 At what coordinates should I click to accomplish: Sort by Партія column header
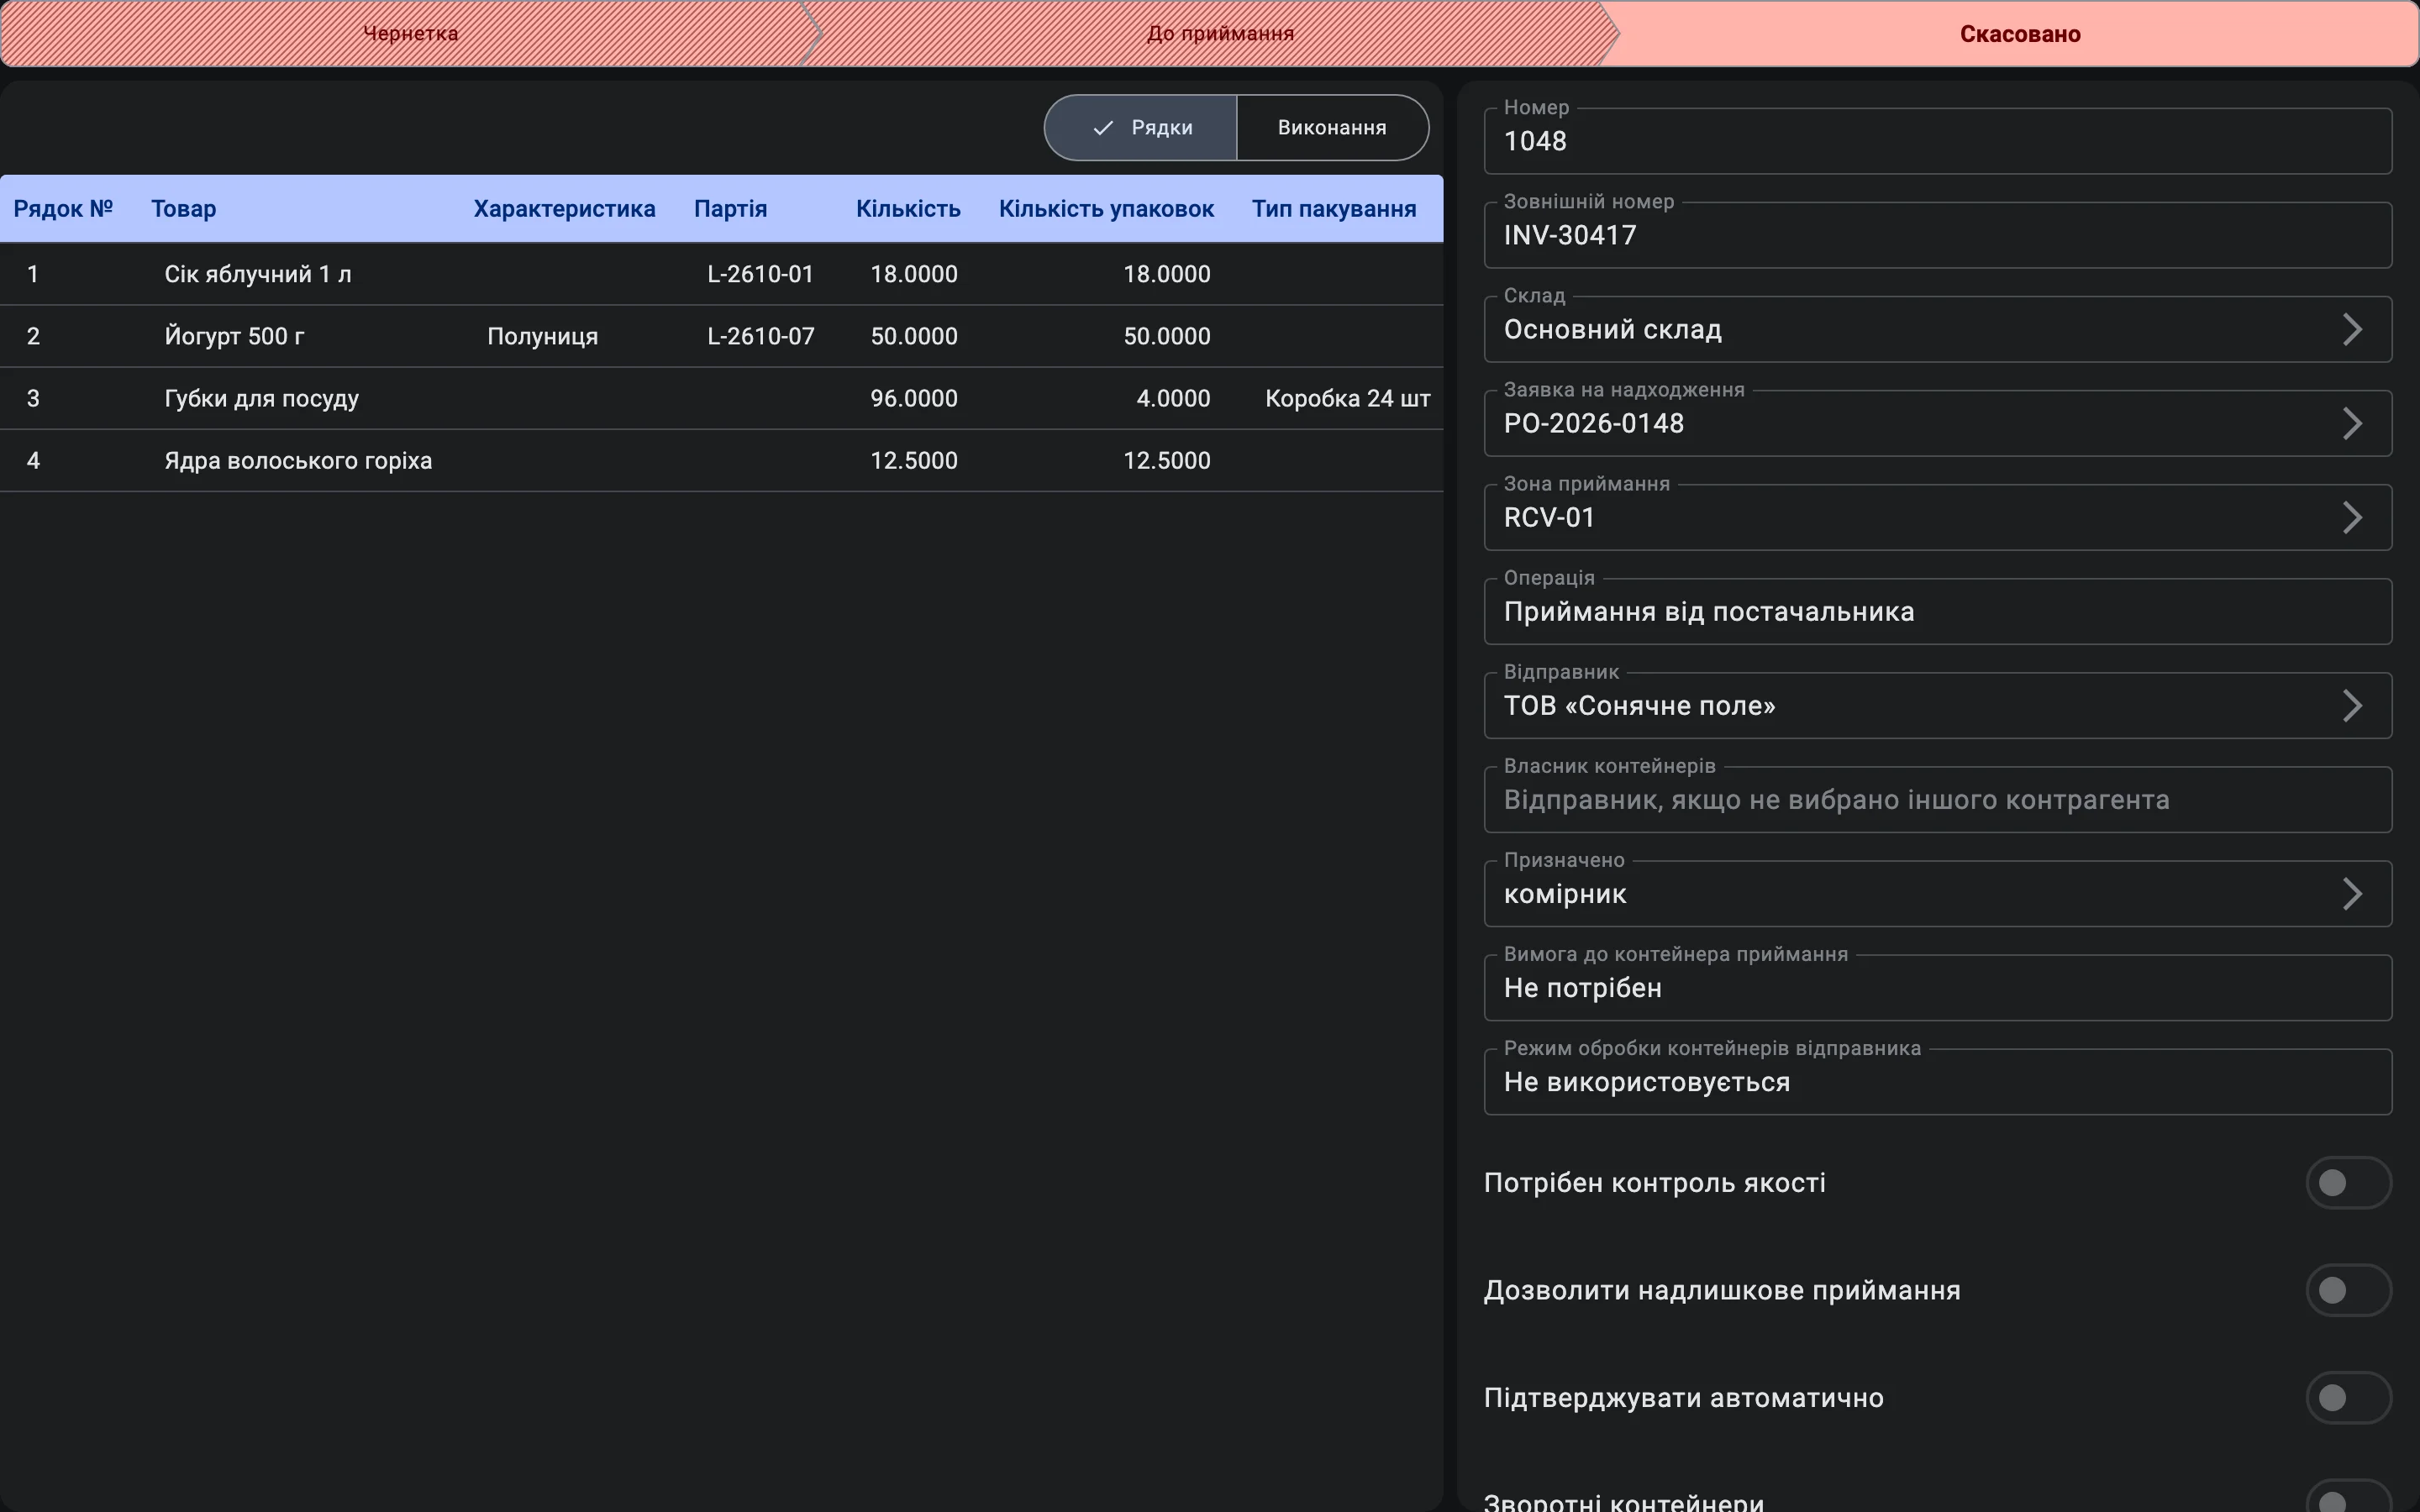(730, 209)
